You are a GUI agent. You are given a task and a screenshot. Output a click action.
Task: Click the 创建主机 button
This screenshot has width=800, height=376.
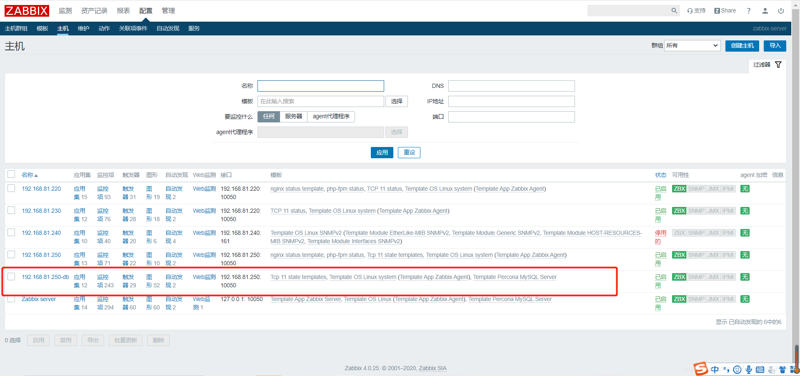pyautogui.click(x=742, y=46)
